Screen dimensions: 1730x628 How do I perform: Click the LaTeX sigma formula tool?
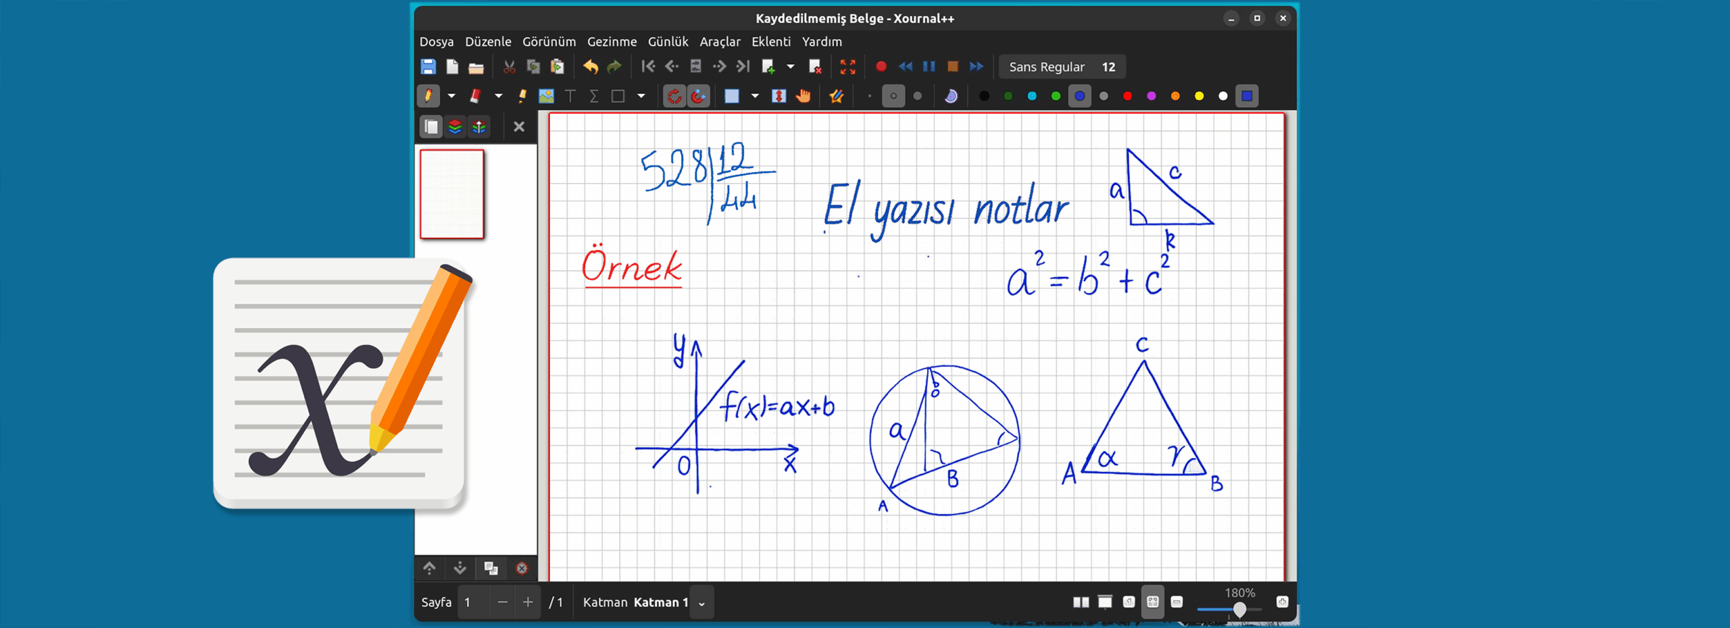(594, 97)
